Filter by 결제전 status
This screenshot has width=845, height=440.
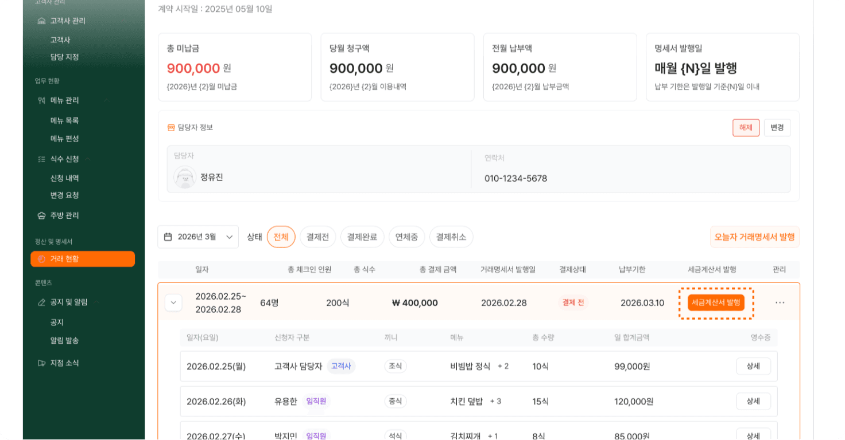click(x=318, y=237)
